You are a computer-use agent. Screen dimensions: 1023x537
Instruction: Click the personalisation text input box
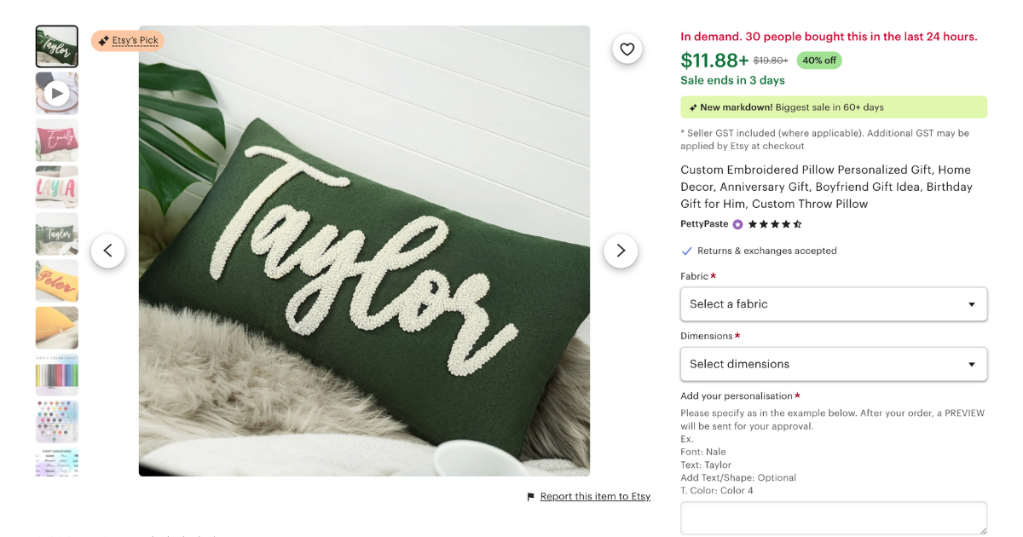point(834,517)
